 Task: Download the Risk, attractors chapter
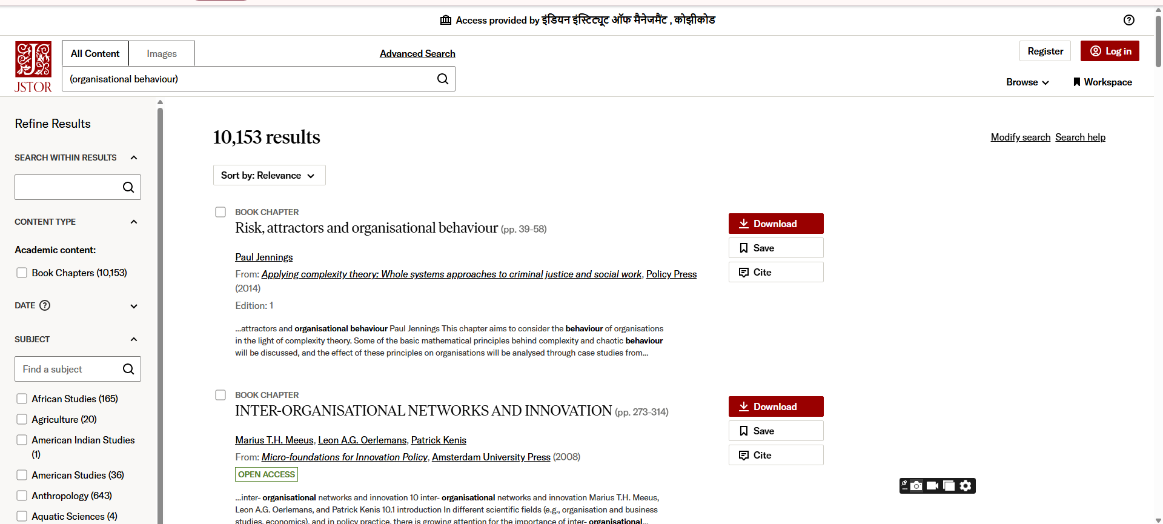[775, 224]
